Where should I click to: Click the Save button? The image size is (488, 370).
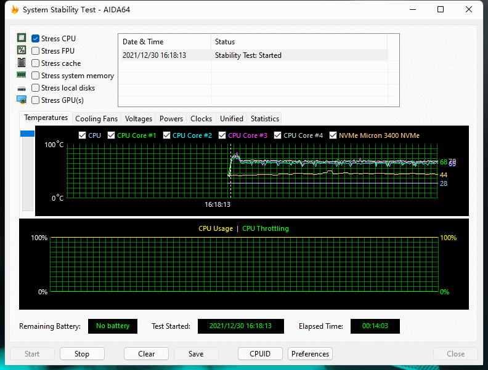click(x=196, y=354)
